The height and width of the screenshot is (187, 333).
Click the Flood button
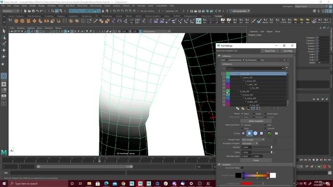(256, 161)
